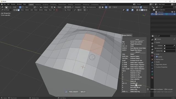Open the Mesh menu
This screenshot has width=176, height=99.
click(36, 10)
